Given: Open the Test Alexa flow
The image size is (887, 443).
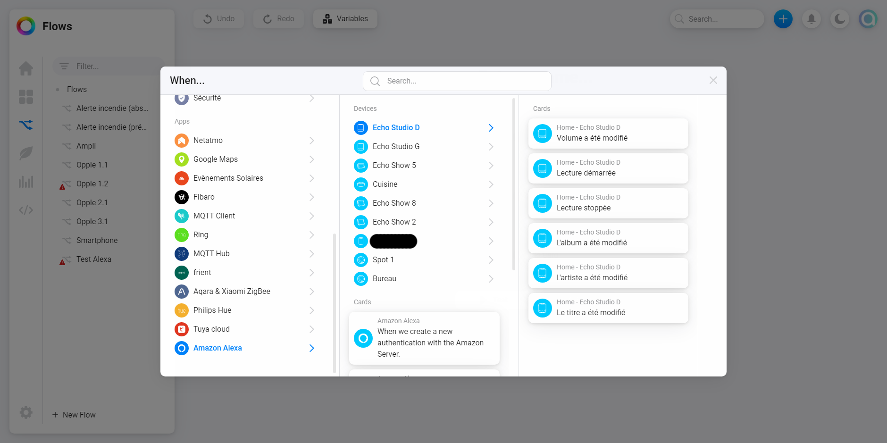Looking at the screenshot, I should tap(94, 259).
